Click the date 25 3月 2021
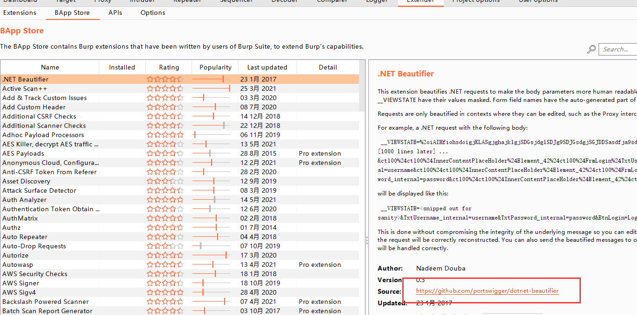This screenshot has width=637, height=315. click(258, 88)
